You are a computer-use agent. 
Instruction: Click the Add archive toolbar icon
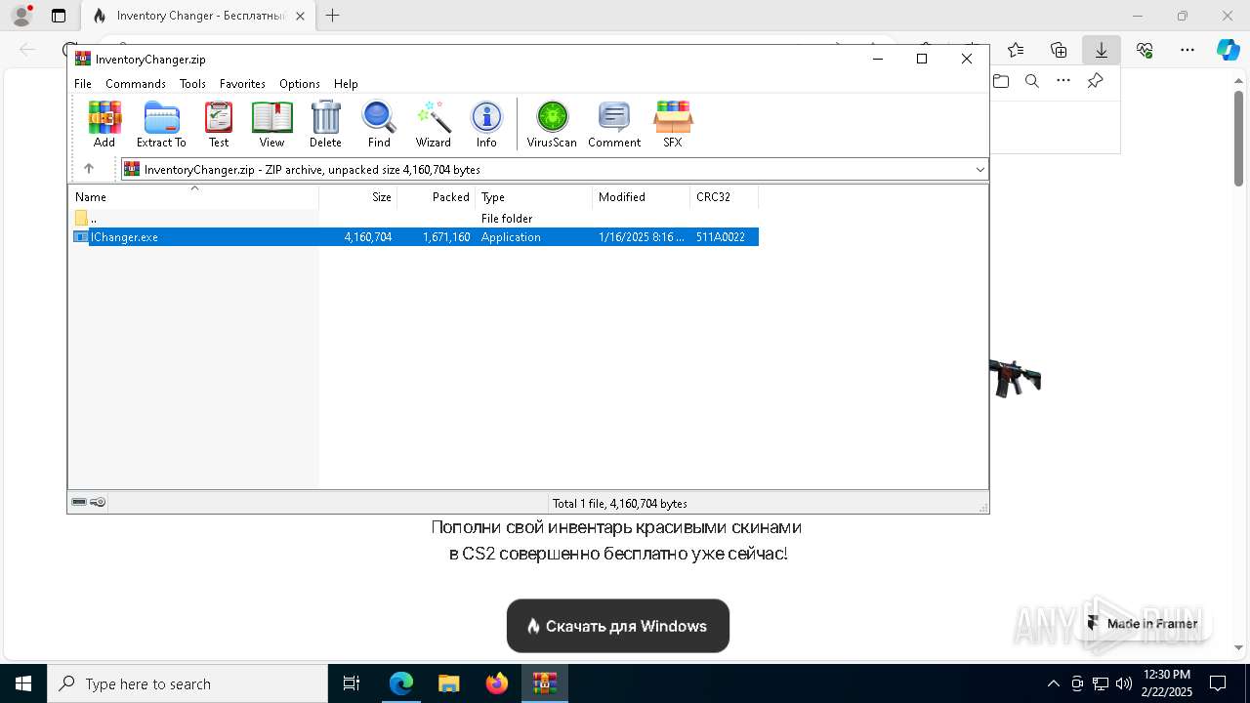(x=104, y=124)
